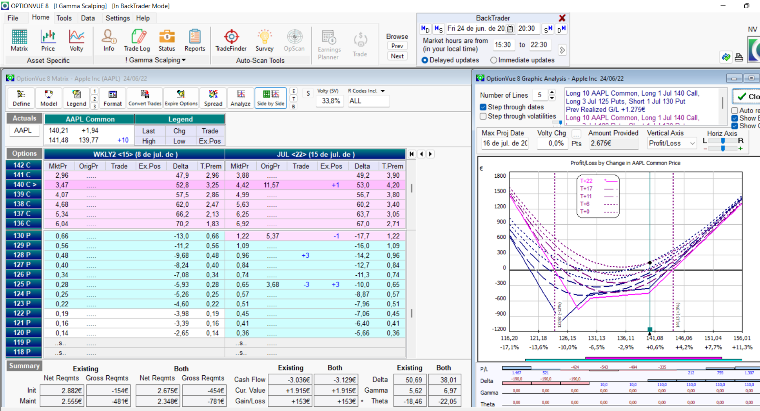Toggle Side by Side view
The image size is (760, 411).
click(270, 98)
